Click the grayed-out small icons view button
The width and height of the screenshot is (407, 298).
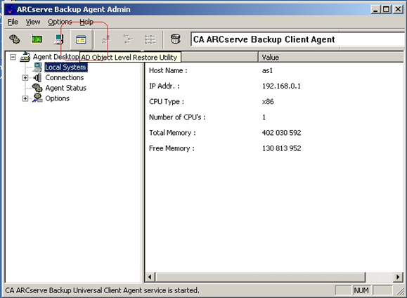click(x=106, y=40)
